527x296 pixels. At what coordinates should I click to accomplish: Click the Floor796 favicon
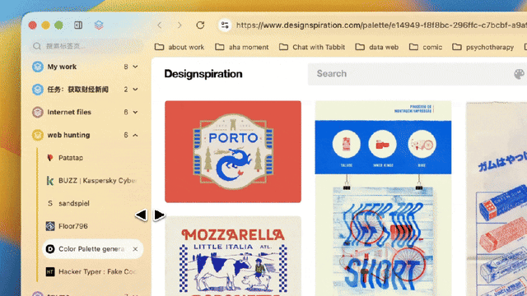click(50, 226)
